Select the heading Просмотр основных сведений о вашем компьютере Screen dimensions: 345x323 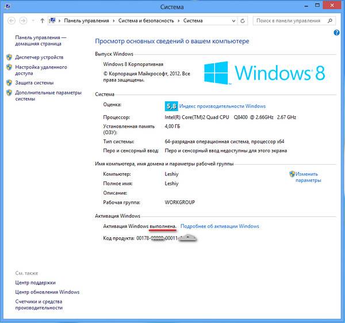point(172,41)
